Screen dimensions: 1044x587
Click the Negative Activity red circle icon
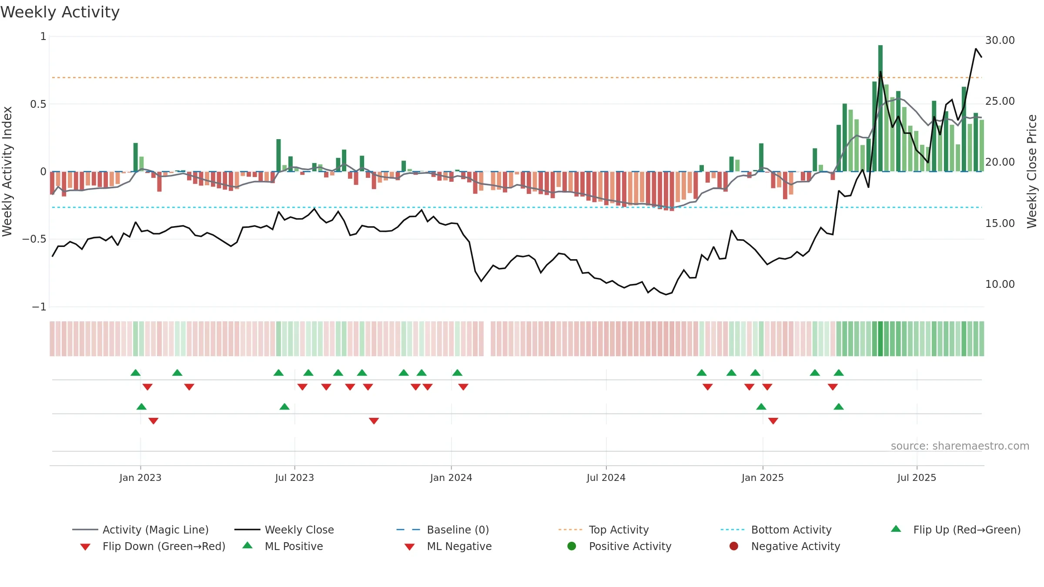tap(734, 546)
